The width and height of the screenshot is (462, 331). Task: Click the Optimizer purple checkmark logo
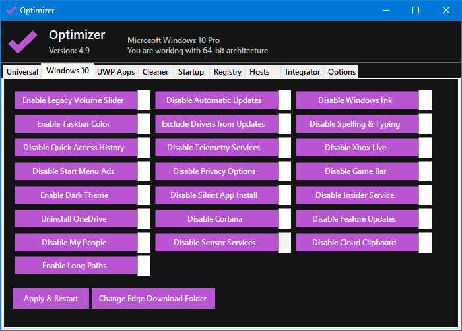coord(22,44)
